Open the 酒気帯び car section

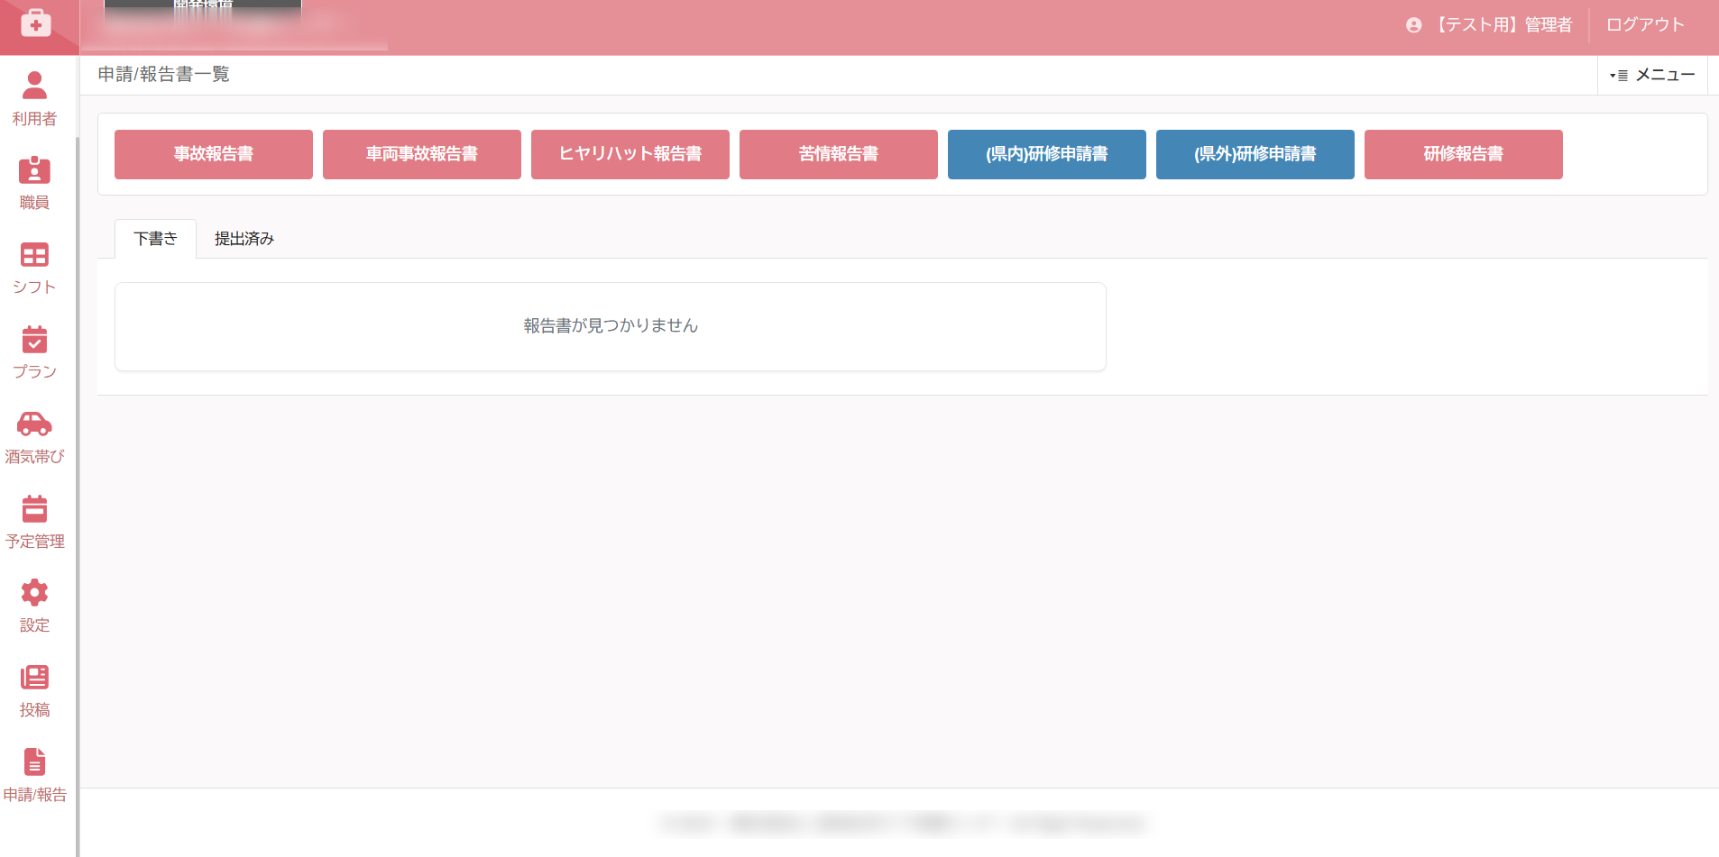tap(34, 437)
